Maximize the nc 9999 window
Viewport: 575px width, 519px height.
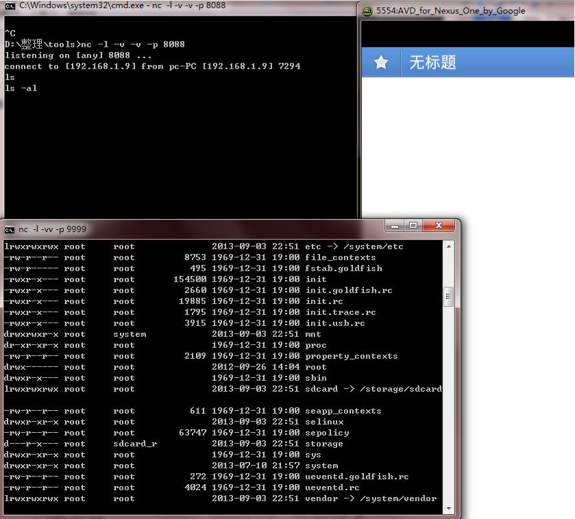click(413, 226)
